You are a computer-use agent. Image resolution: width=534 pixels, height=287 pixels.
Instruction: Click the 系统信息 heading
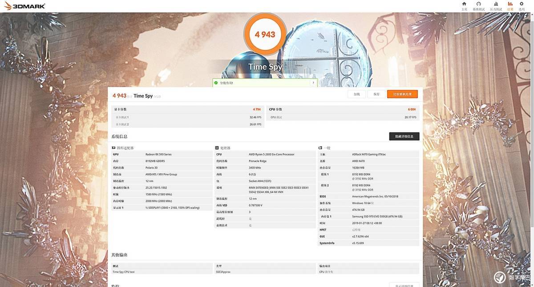[x=119, y=136]
